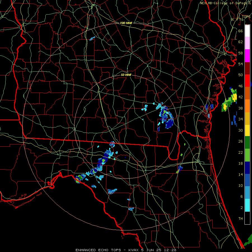Viewport: 252px width, 252px height.
Task: Click the "10" legend value
Action: (241, 186)
